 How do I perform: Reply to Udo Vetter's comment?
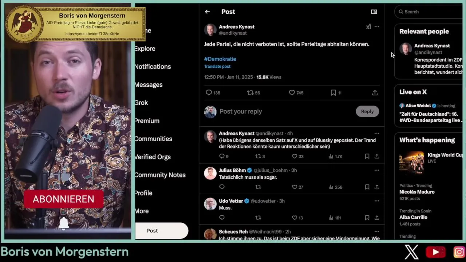(x=222, y=218)
